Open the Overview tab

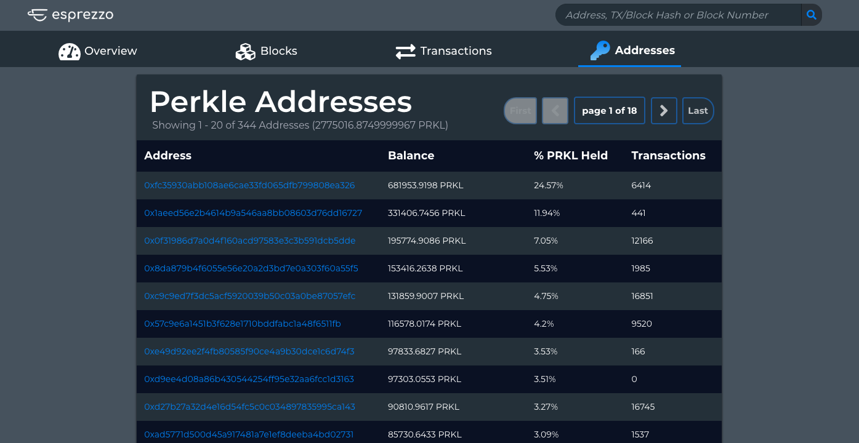(98, 51)
